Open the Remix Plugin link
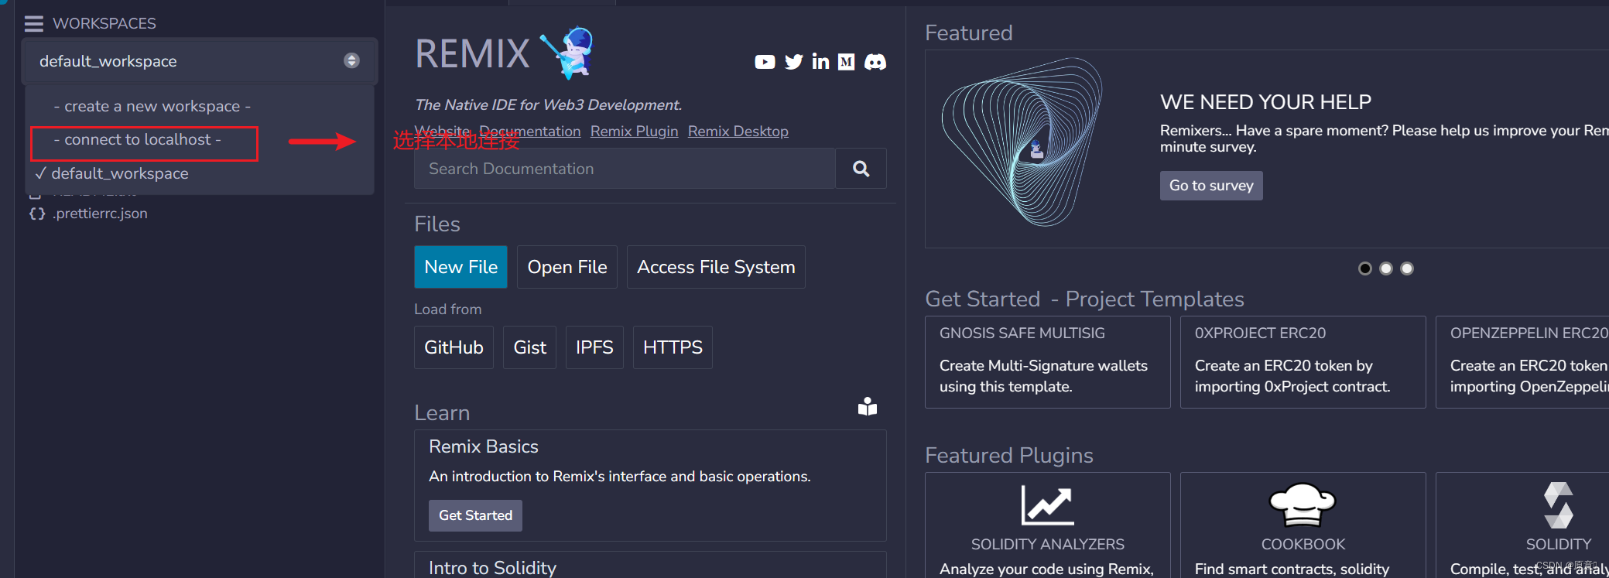This screenshot has width=1609, height=578. pyautogui.click(x=634, y=132)
